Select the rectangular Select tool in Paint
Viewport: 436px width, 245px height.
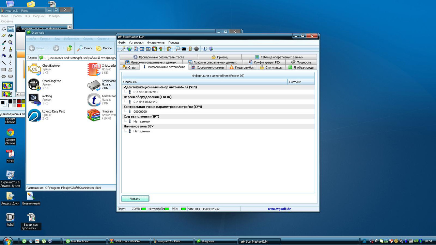coord(11,29)
